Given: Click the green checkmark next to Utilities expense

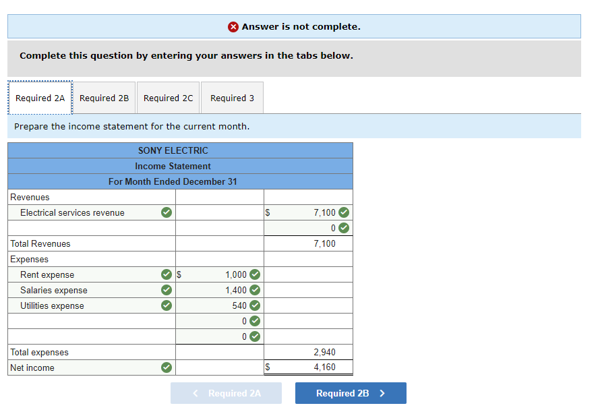Looking at the screenshot, I should (166, 305).
